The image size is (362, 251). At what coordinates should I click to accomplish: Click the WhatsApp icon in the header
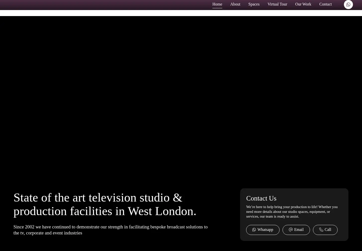[348, 5]
